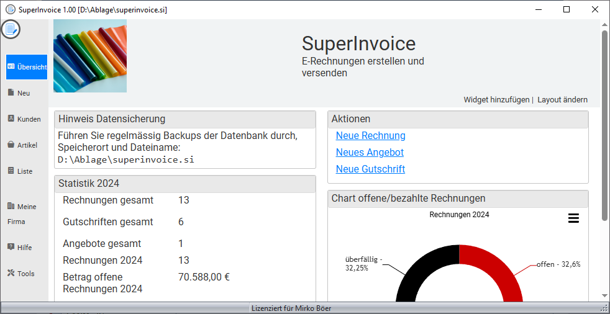Maximize the SuperInvoice window
The image size is (610, 314).
pyautogui.click(x=567, y=10)
